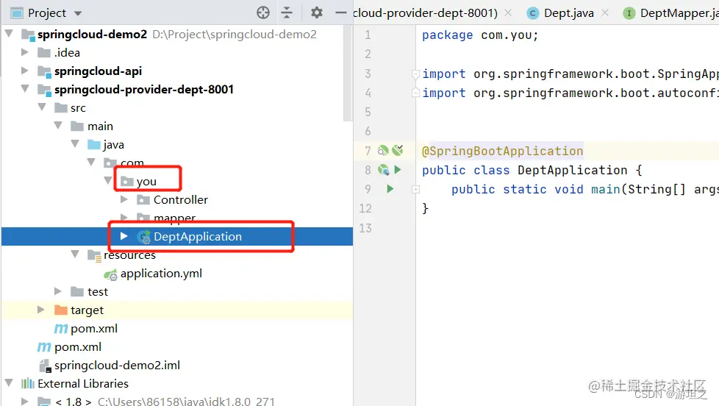Click the orange target folder icon
Screen dimensions: 719x406
(x=60, y=310)
